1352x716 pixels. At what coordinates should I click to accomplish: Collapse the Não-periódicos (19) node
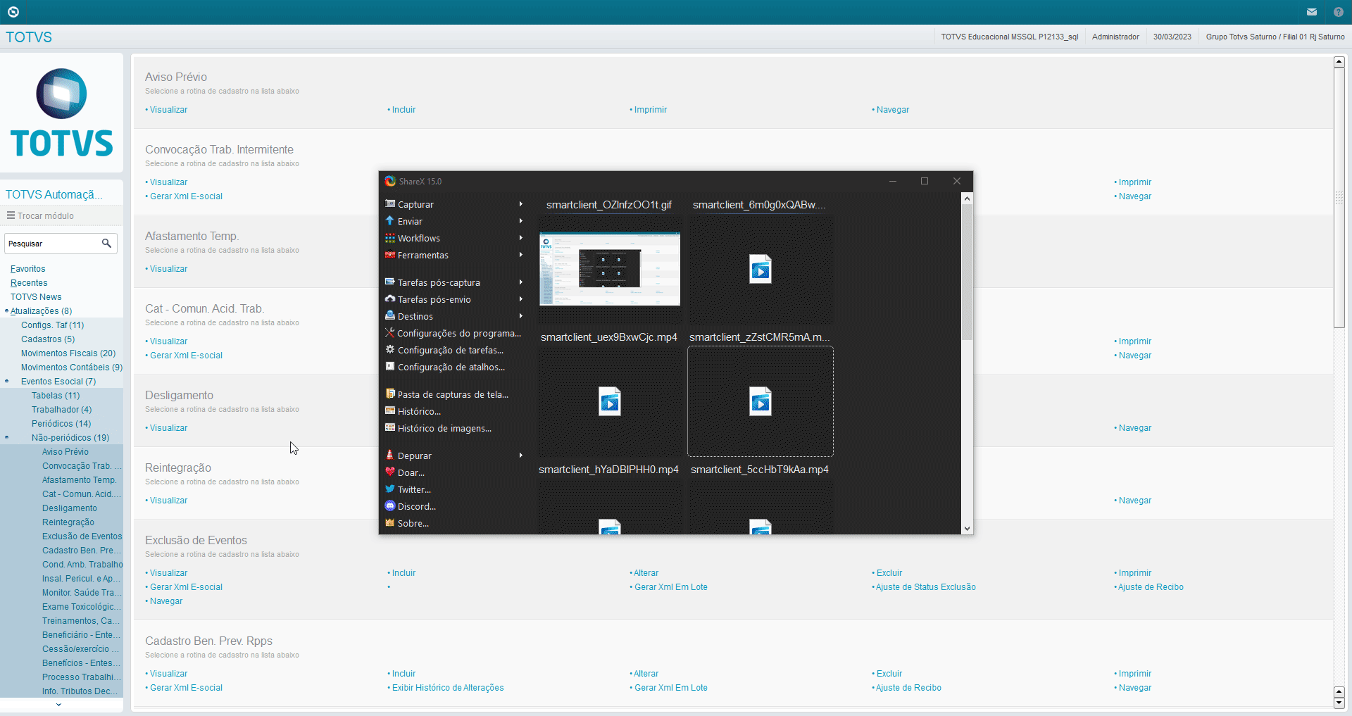(x=7, y=437)
